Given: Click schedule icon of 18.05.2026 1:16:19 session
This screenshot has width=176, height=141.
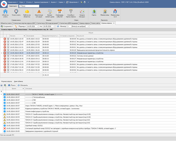Looking at the screenshot, I should tap(8, 50).
